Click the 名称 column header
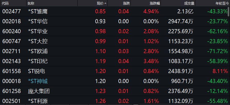230x105 pixels. point(31,3)
